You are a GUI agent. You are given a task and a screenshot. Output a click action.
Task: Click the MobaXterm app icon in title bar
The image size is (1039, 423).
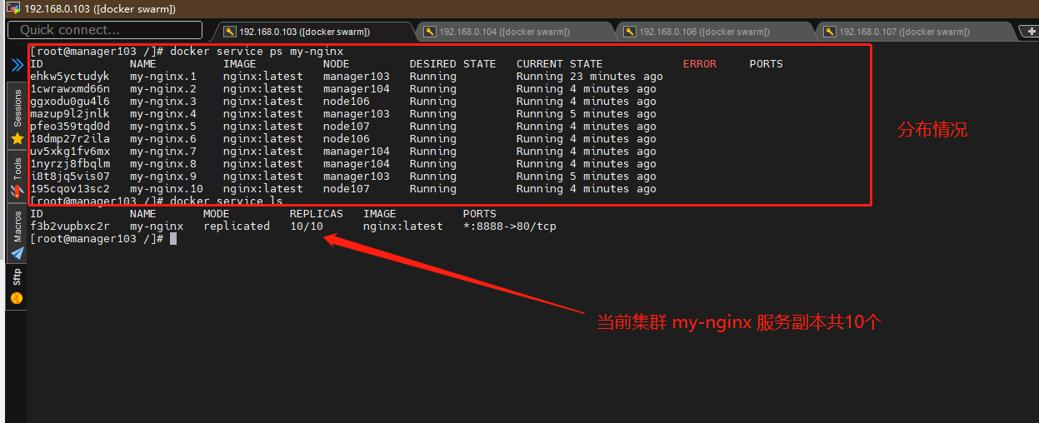[12, 8]
